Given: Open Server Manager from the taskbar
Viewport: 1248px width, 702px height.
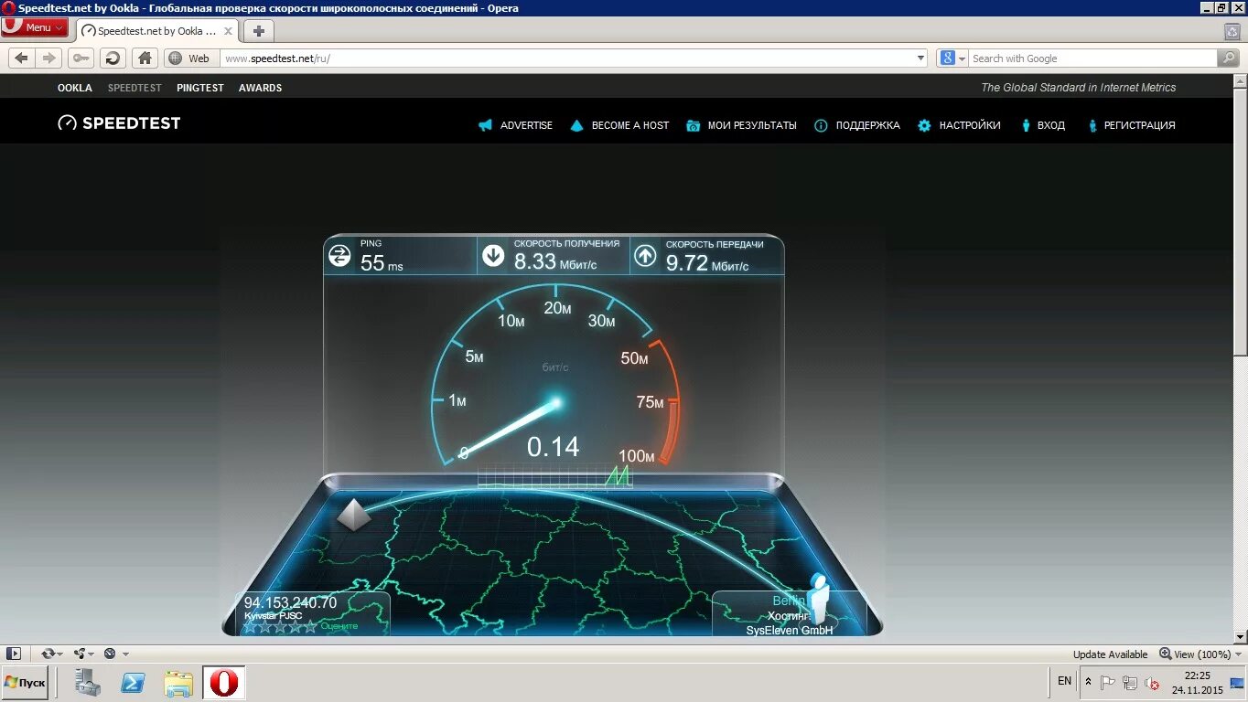Looking at the screenshot, I should click(x=88, y=683).
